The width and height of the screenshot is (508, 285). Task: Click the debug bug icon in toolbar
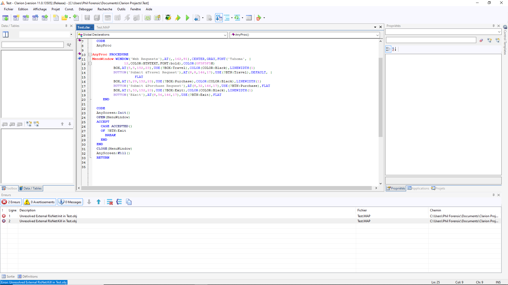click(168, 18)
